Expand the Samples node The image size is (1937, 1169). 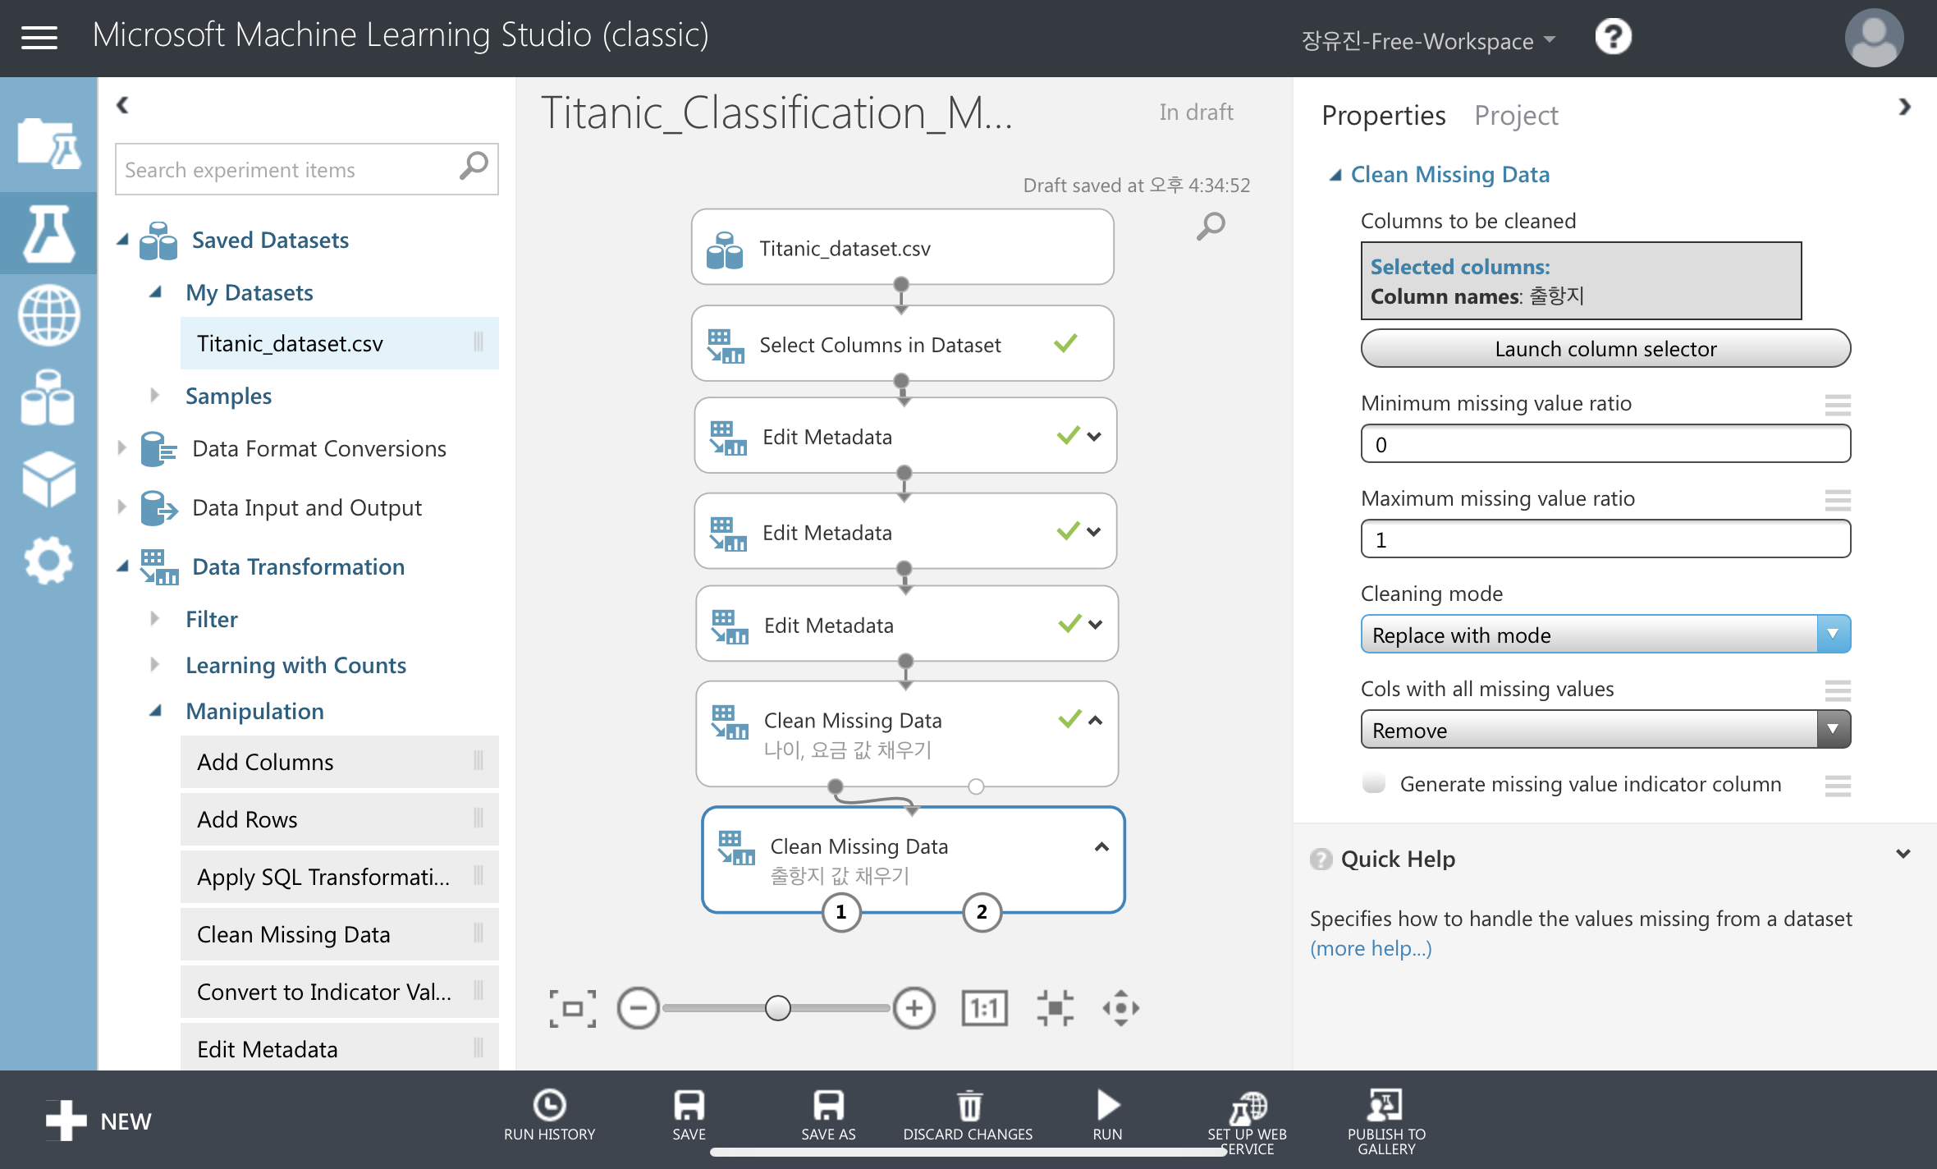coord(155,396)
